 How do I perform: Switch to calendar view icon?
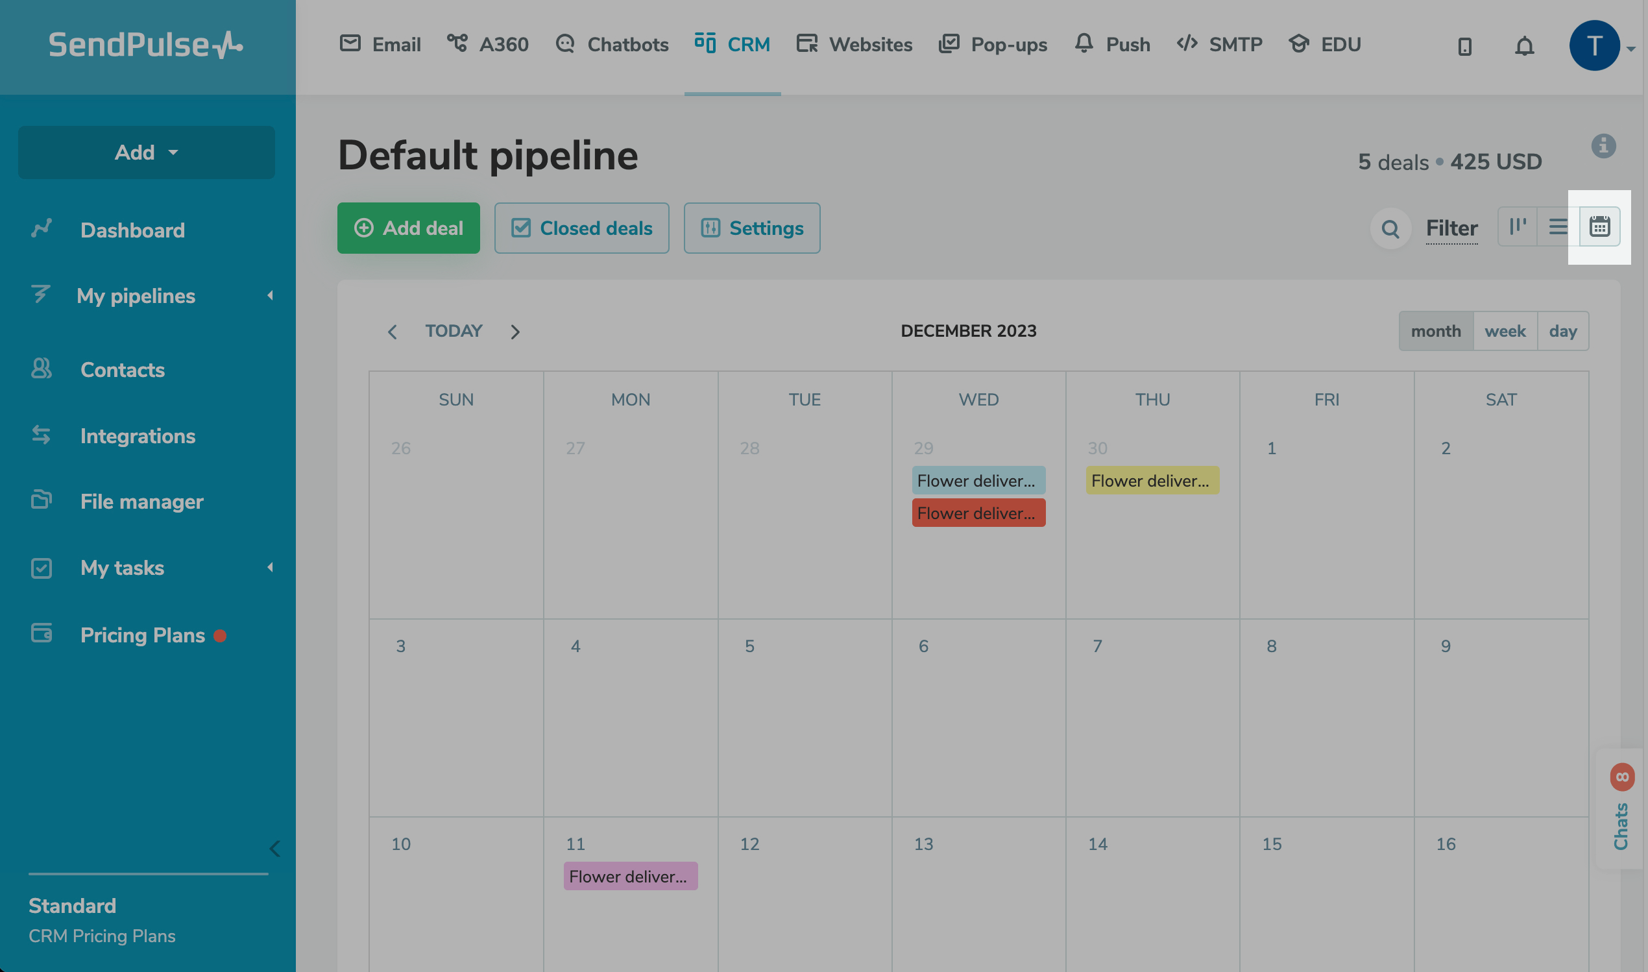pos(1599,227)
